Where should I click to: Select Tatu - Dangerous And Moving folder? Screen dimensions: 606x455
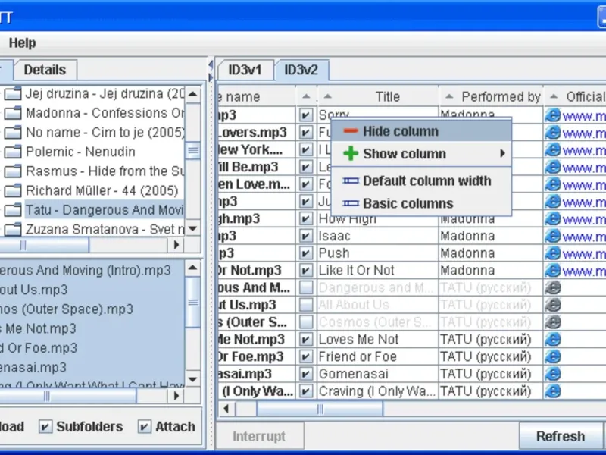[x=105, y=210]
